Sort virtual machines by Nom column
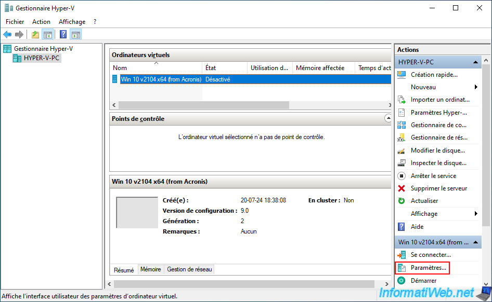This screenshot has width=492, height=302. point(156,68)
